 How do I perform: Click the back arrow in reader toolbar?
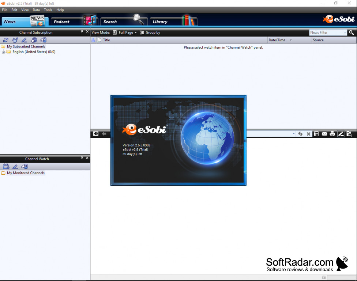(104, 134)
